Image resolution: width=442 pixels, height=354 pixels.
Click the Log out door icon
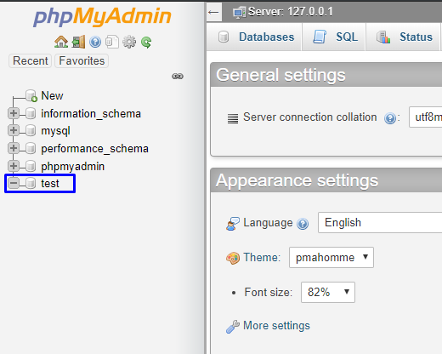click(78, 42)
